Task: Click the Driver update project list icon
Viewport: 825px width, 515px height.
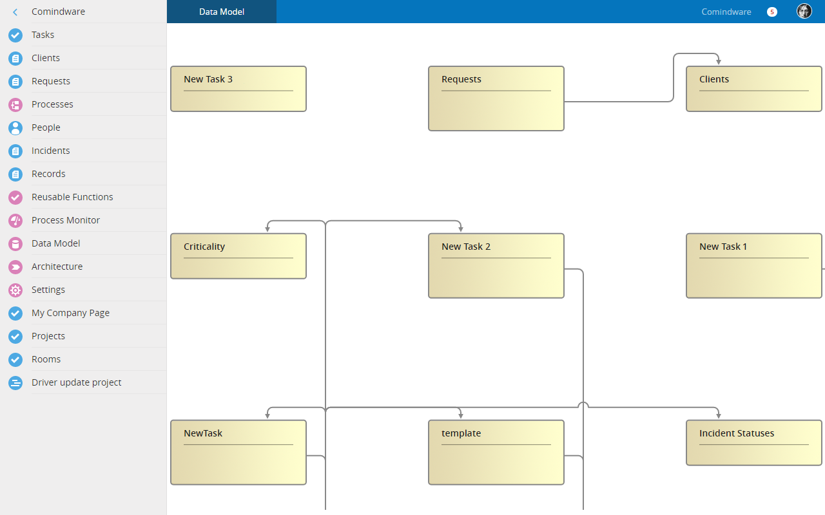Action: pos(15,382)
